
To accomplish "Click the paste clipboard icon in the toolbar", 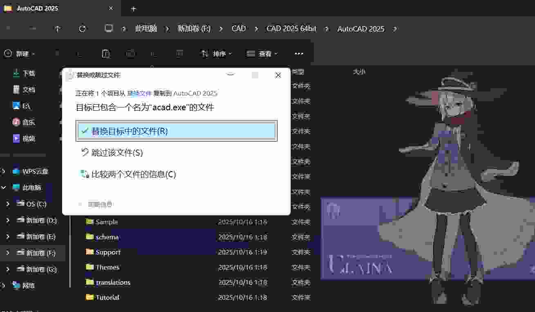I will (105, 53).
